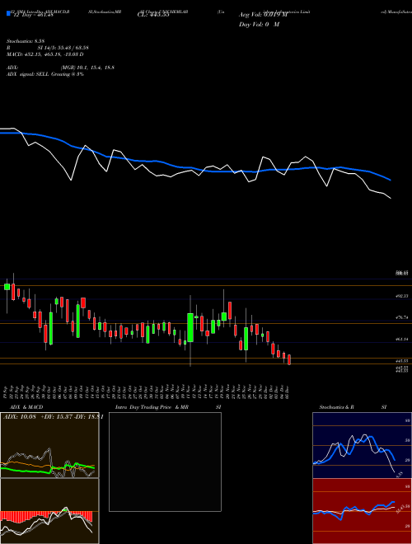Image resolution: width=412 pixels, height=544 pixels.
Task: Open the MACD histogram chart panel
Action: (x=49, y=511)
